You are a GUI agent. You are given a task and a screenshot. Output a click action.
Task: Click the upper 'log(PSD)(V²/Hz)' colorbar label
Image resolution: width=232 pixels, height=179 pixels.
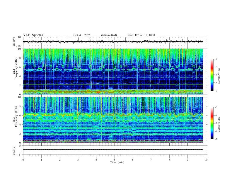coord(219,76)
